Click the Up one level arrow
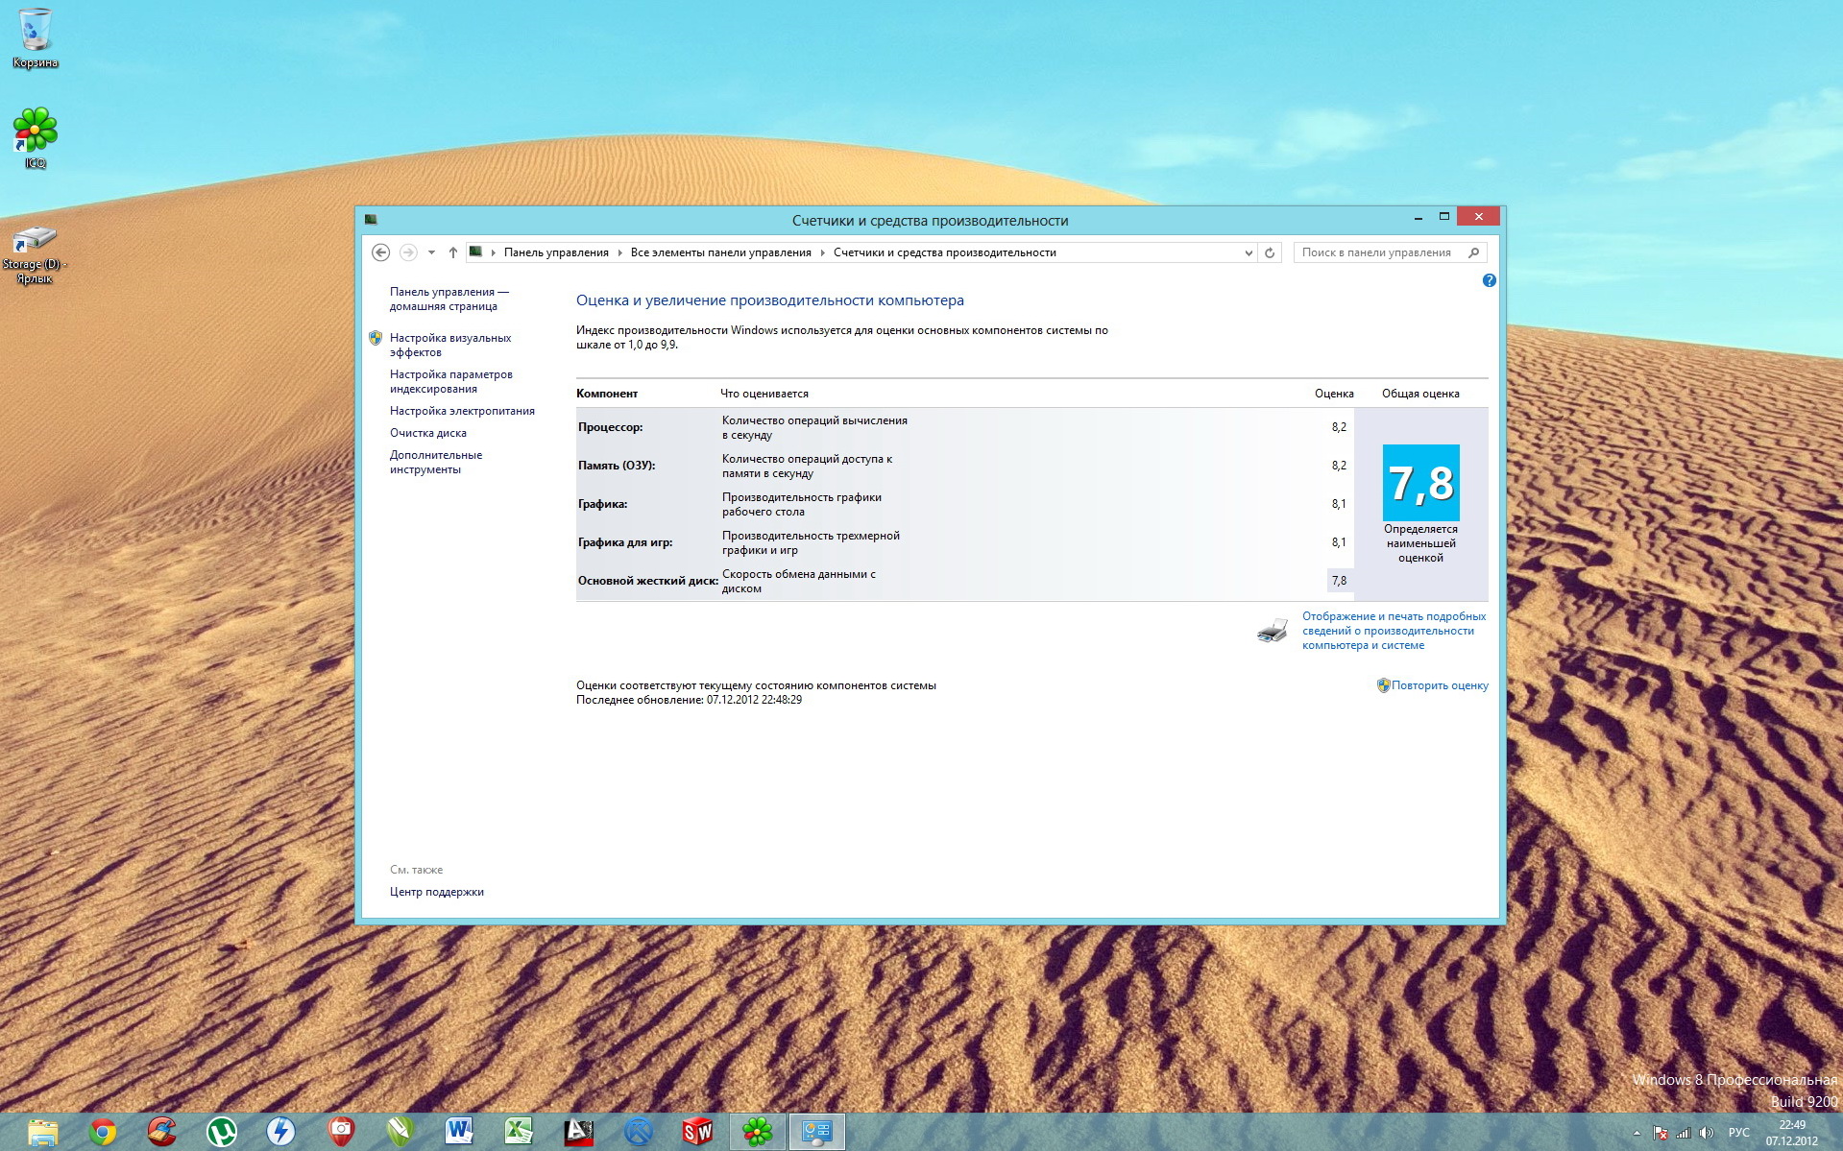This screenshot has height=1151, width=1843. [452, 252]
